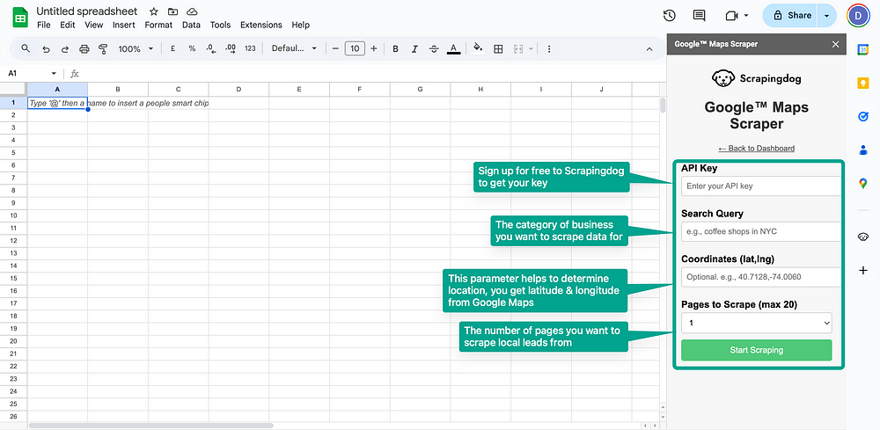Open the Format menu

(x=158, y=25)
